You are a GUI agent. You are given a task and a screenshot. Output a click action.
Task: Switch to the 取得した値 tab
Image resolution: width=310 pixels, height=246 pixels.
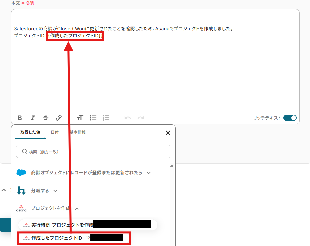(30, 132)
